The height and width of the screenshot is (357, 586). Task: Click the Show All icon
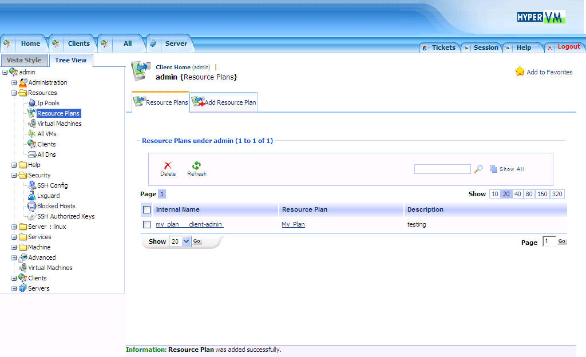coord(493,169)
